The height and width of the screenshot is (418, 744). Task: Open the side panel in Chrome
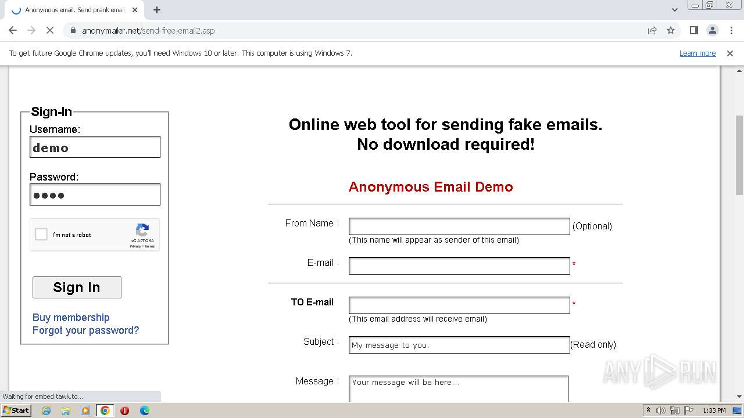point(693,30)
